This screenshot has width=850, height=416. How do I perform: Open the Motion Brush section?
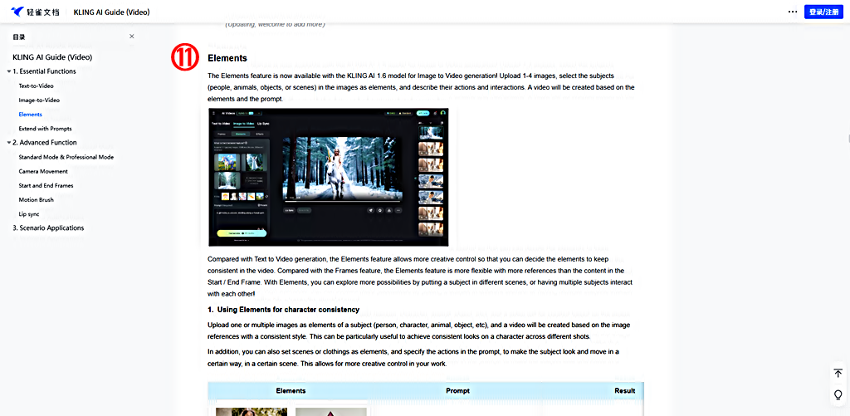(37, 199)
